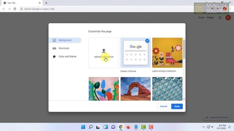Click the dialog vertical scrollbar thumb
234x131 pixels.
(184, 49)
